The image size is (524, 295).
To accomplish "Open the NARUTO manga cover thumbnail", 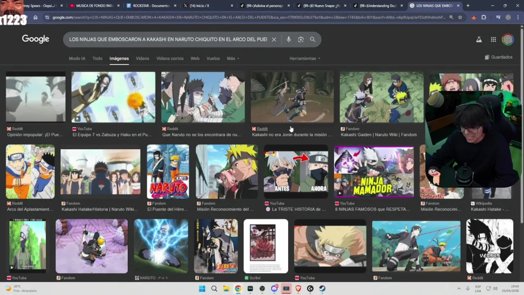I will click(x=168, y=172).
